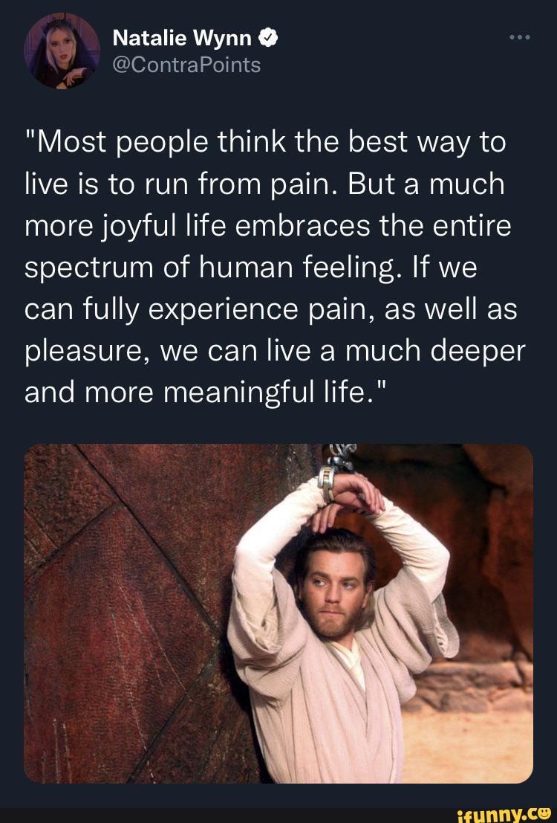Viewport: 557px width, 823px height.
Task: Click the tweet line starting "Most people think"
Action: (x=265, y=143)
